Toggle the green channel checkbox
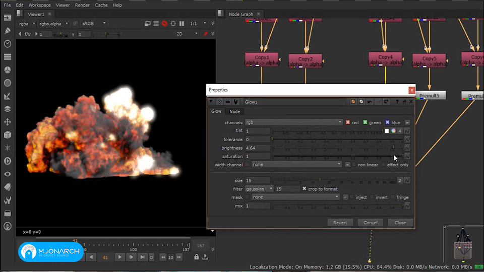The width and height of the screenshot is (484, 272). click(365, 122)
